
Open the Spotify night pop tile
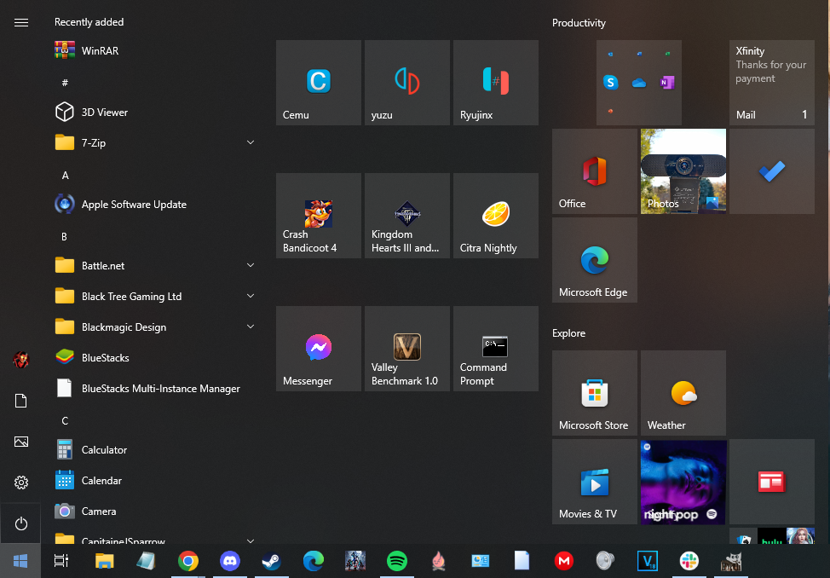point(683,482)
